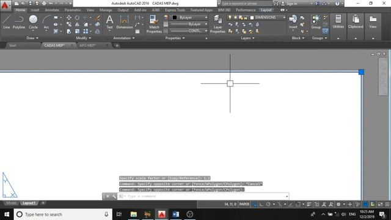The width and height of the screenshot is (391, 220).
Task: Open the Parametric ribbon tab
Action: point(73,10)
